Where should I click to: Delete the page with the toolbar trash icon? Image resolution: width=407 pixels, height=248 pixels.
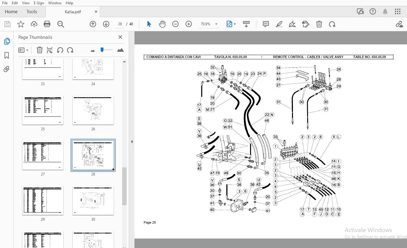(x=319, y=24)
